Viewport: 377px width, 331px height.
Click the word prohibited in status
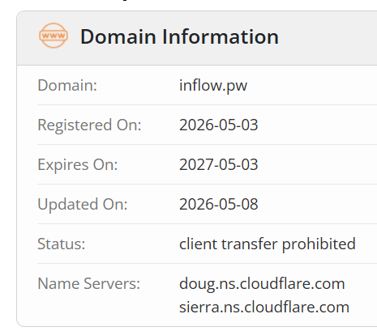click(319, 244)
